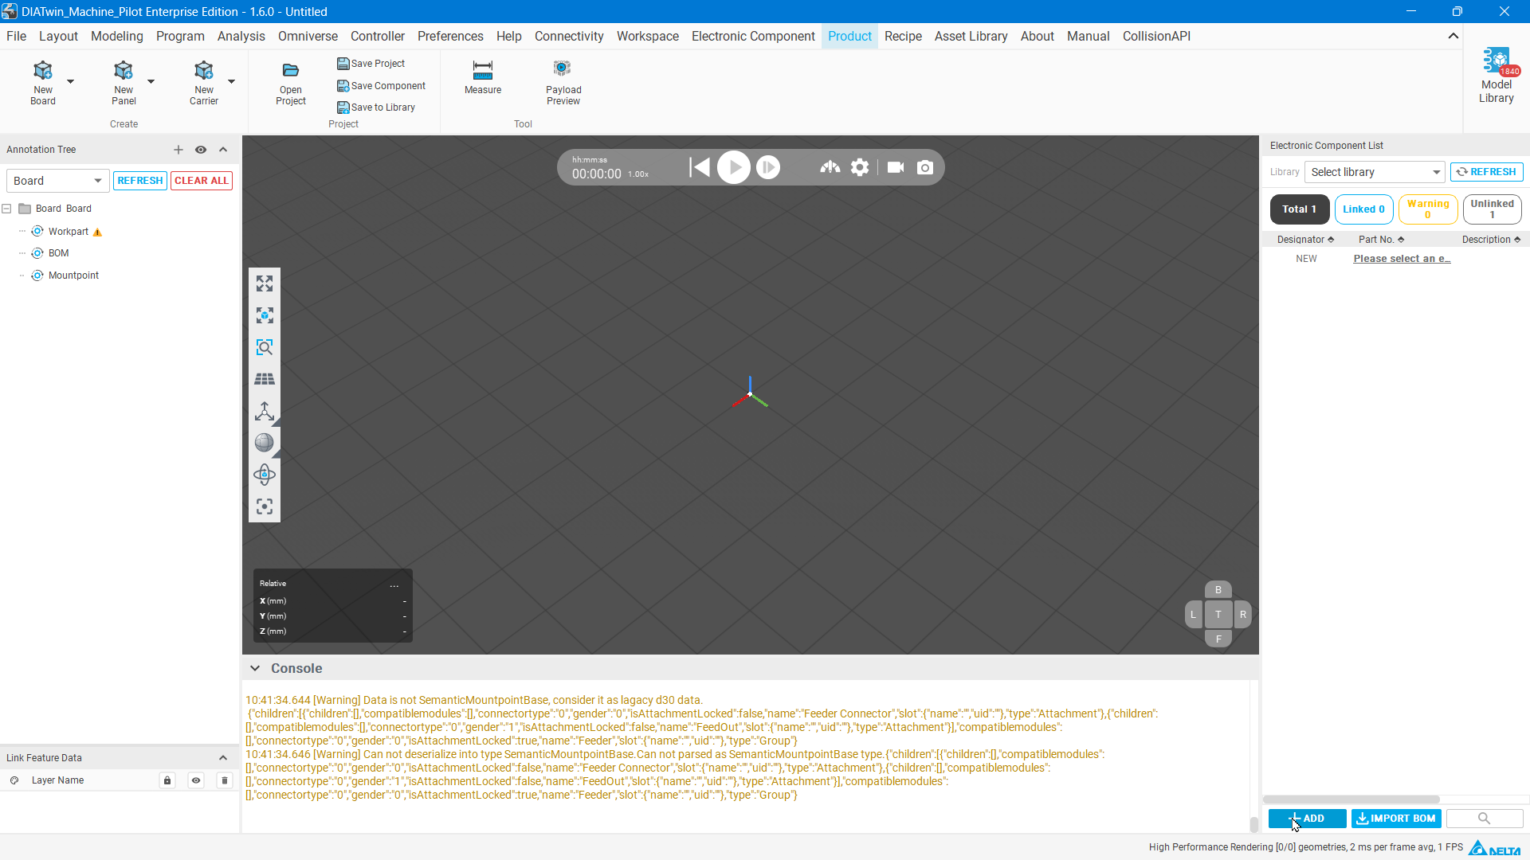Open Payload Preview

pos(563,82)
